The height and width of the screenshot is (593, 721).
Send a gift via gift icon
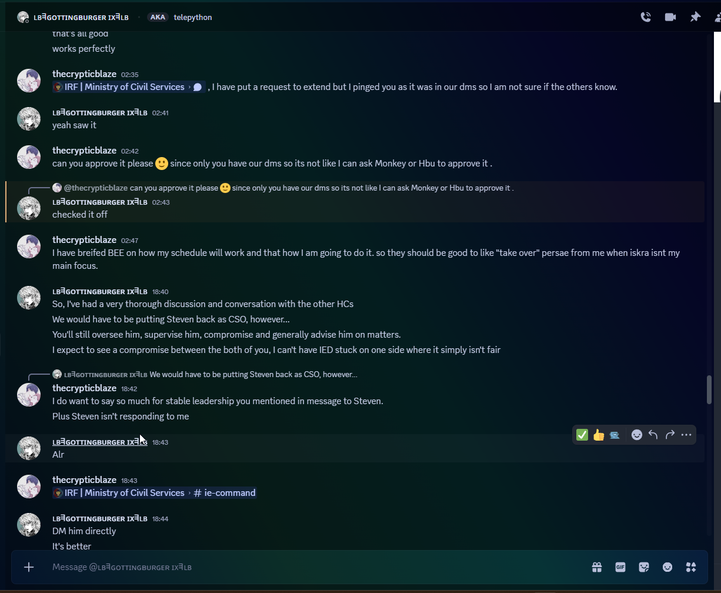(597, 567)
